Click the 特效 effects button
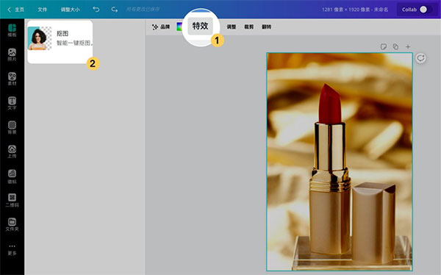441x275 pixels. click(200, 26)
